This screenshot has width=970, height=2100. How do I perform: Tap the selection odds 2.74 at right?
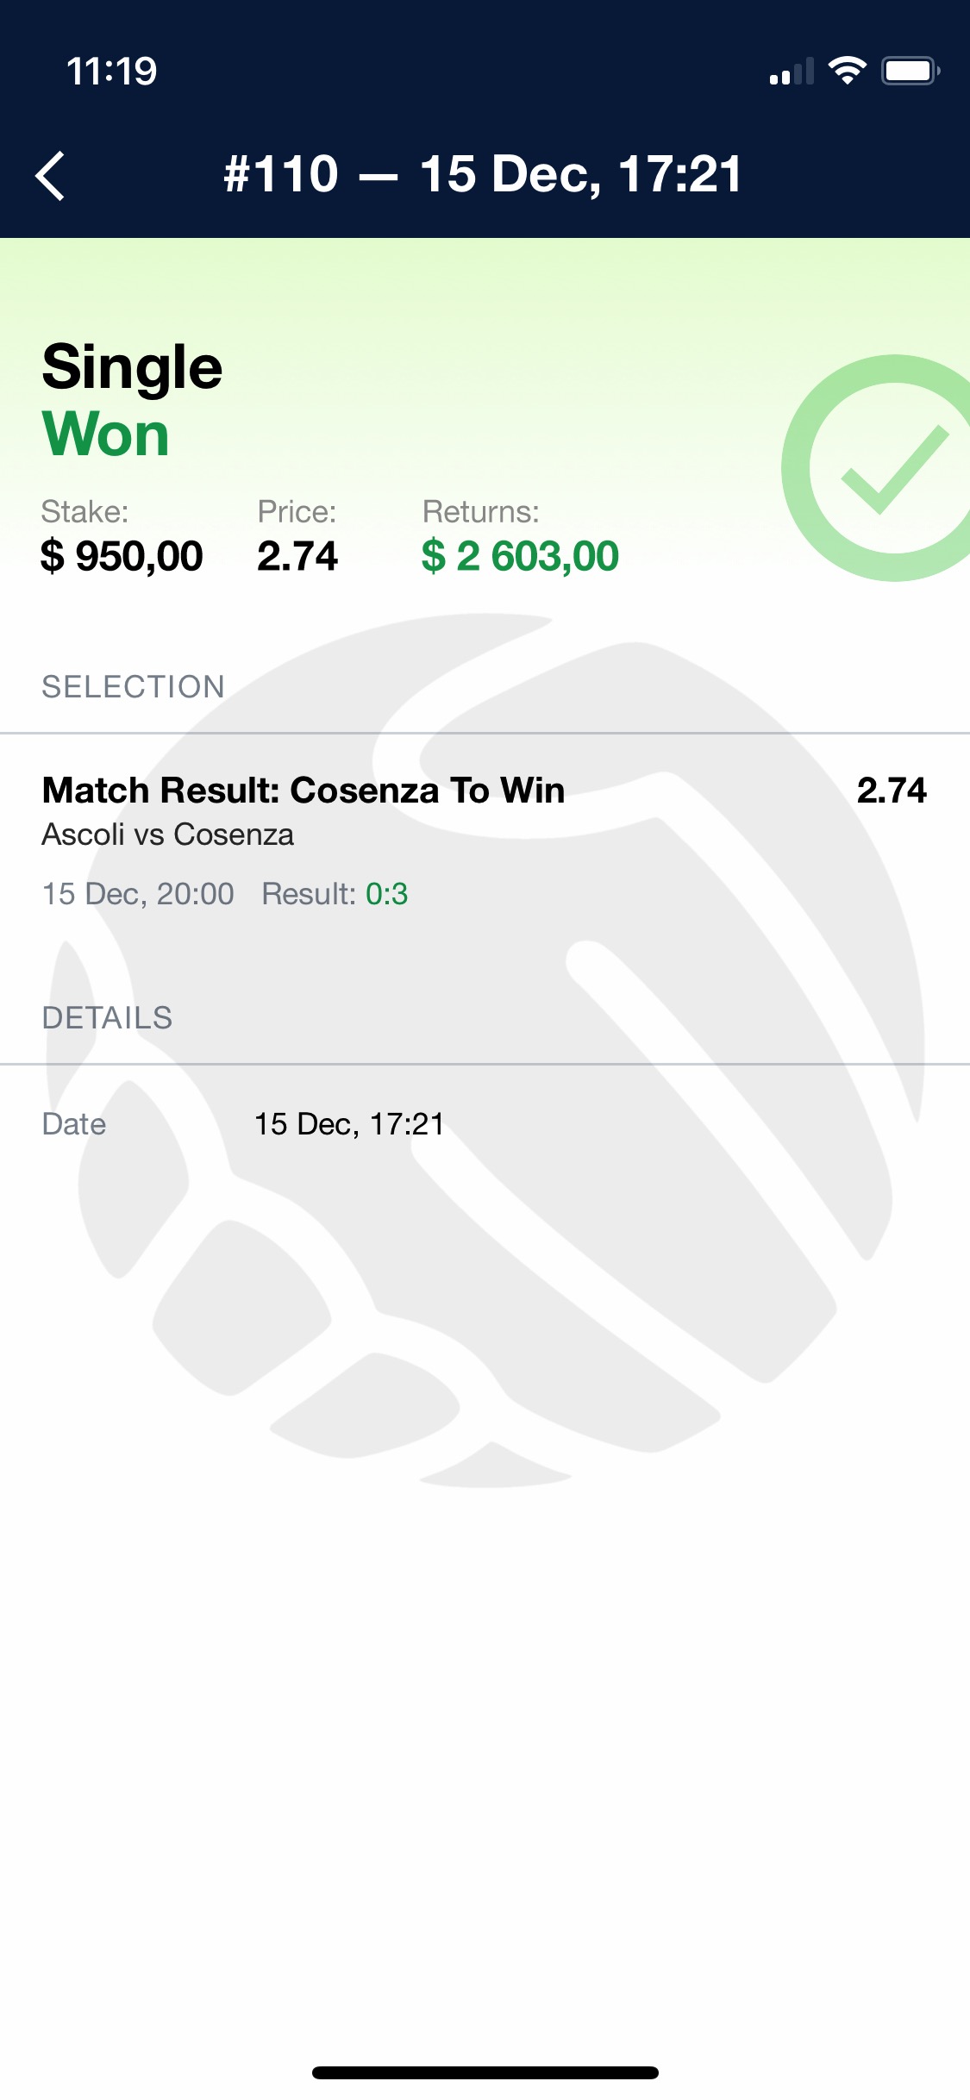(892, 791)
